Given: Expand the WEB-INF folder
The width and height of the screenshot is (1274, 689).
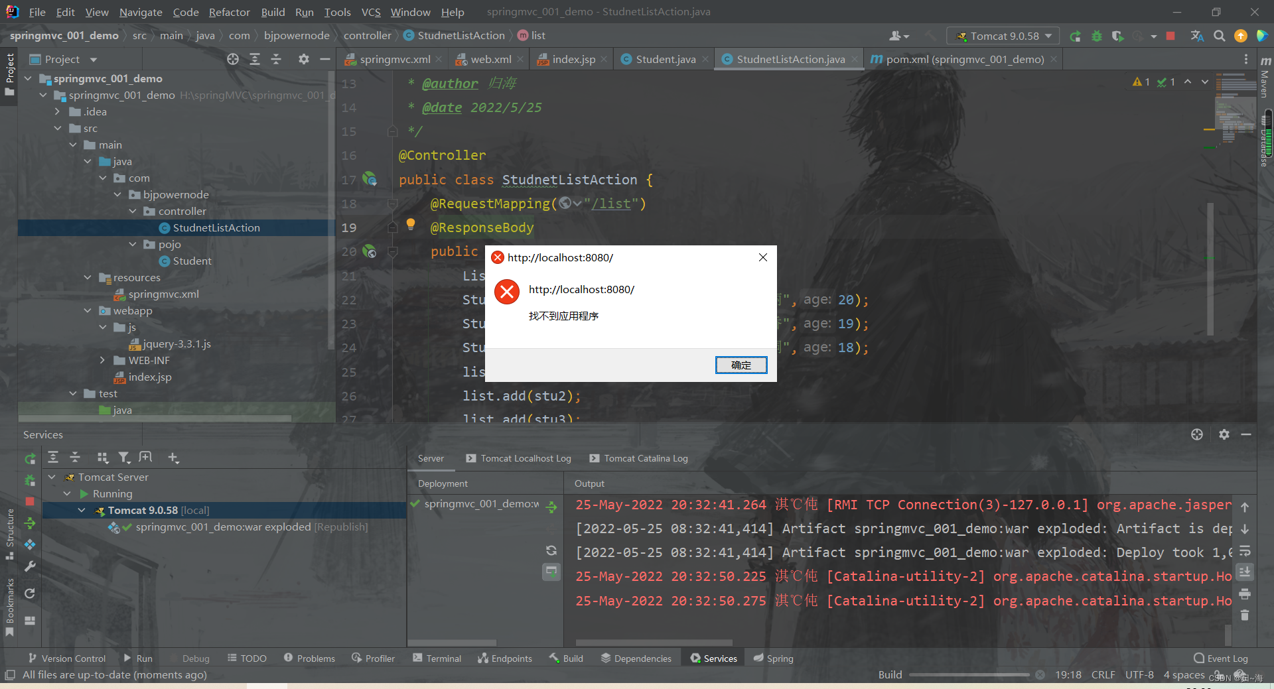Looking at the screenshot, I should [x=103, y=360].
